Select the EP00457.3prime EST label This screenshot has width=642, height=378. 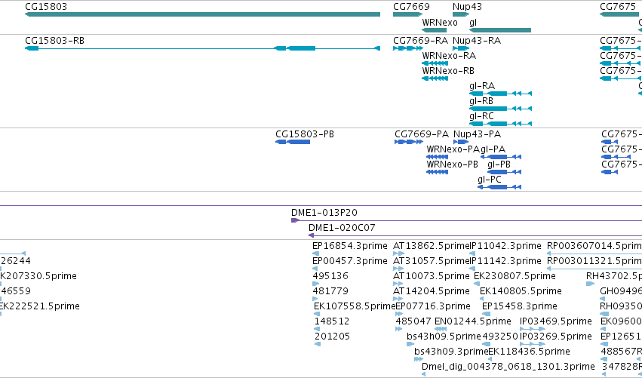click(x=349, y=261)
